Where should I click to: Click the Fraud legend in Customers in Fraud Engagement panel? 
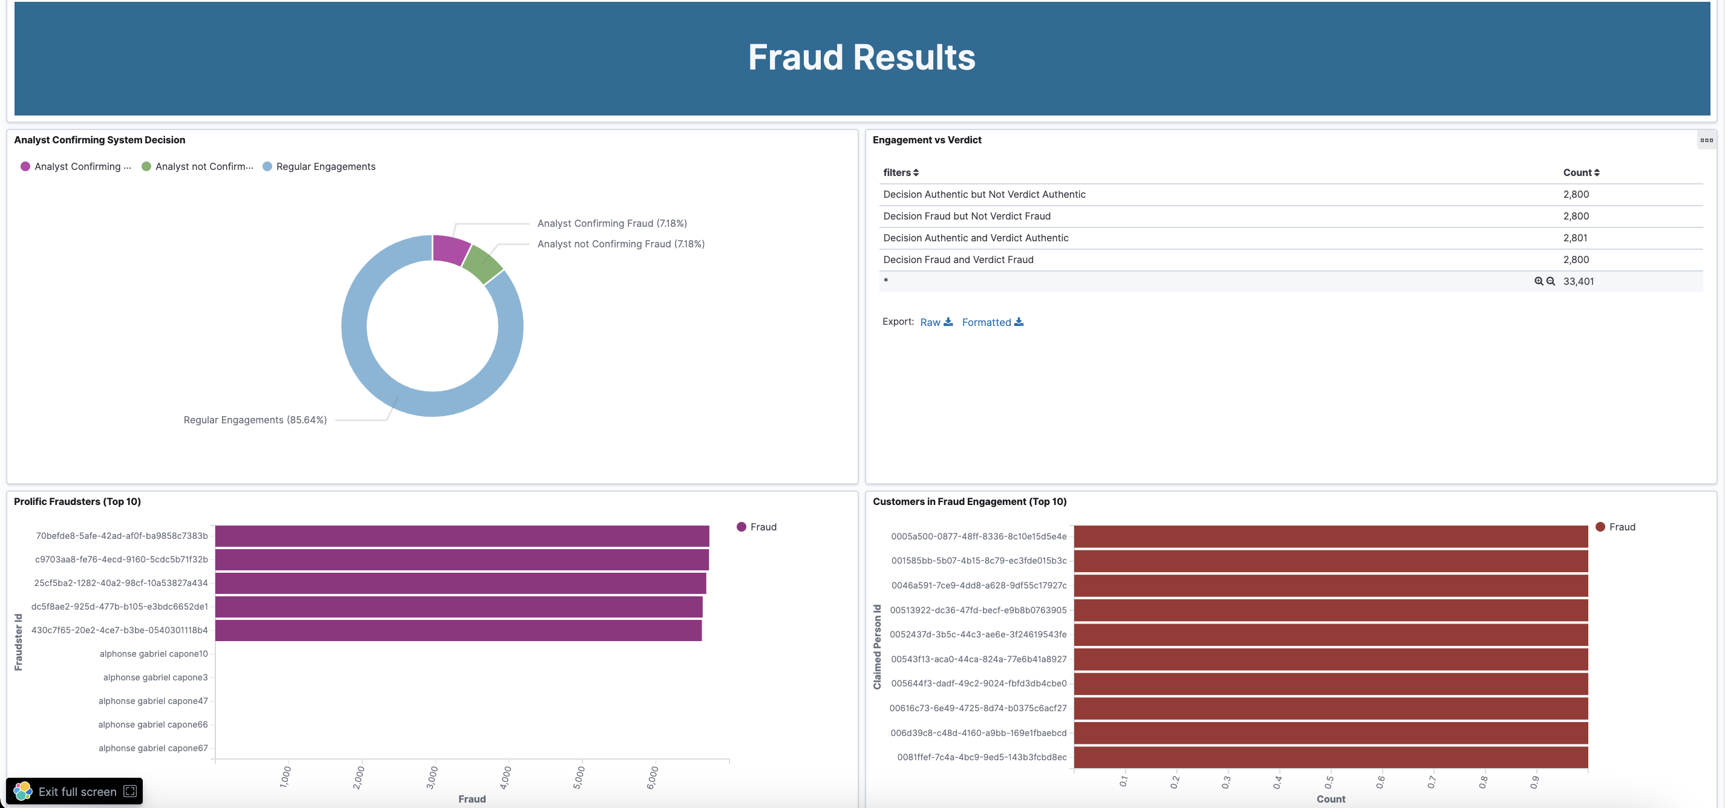coord(1615,527)
